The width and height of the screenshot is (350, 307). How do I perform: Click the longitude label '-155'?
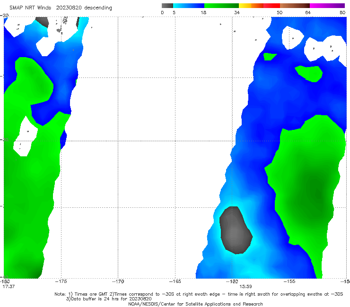click(289, 281)
